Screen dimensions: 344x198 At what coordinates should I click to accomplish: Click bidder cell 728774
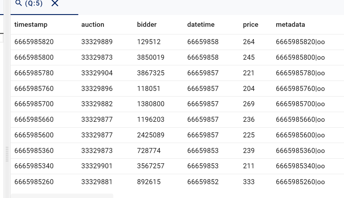pyautogui.click(x=149, y=151)
